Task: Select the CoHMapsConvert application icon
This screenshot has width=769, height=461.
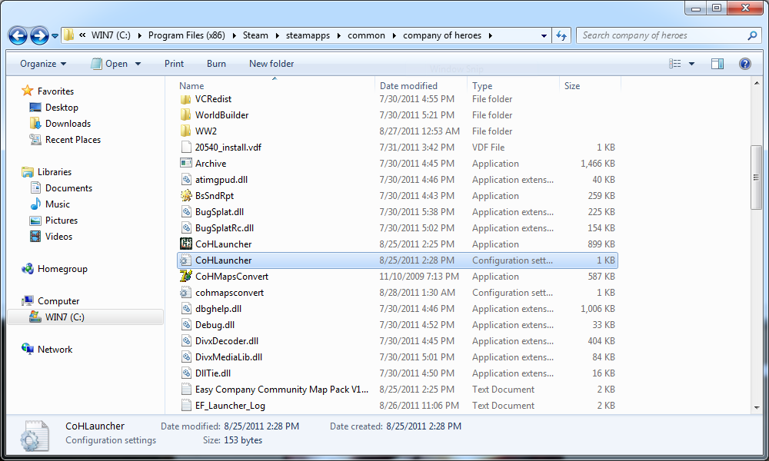Action: [x=186, y=277]
